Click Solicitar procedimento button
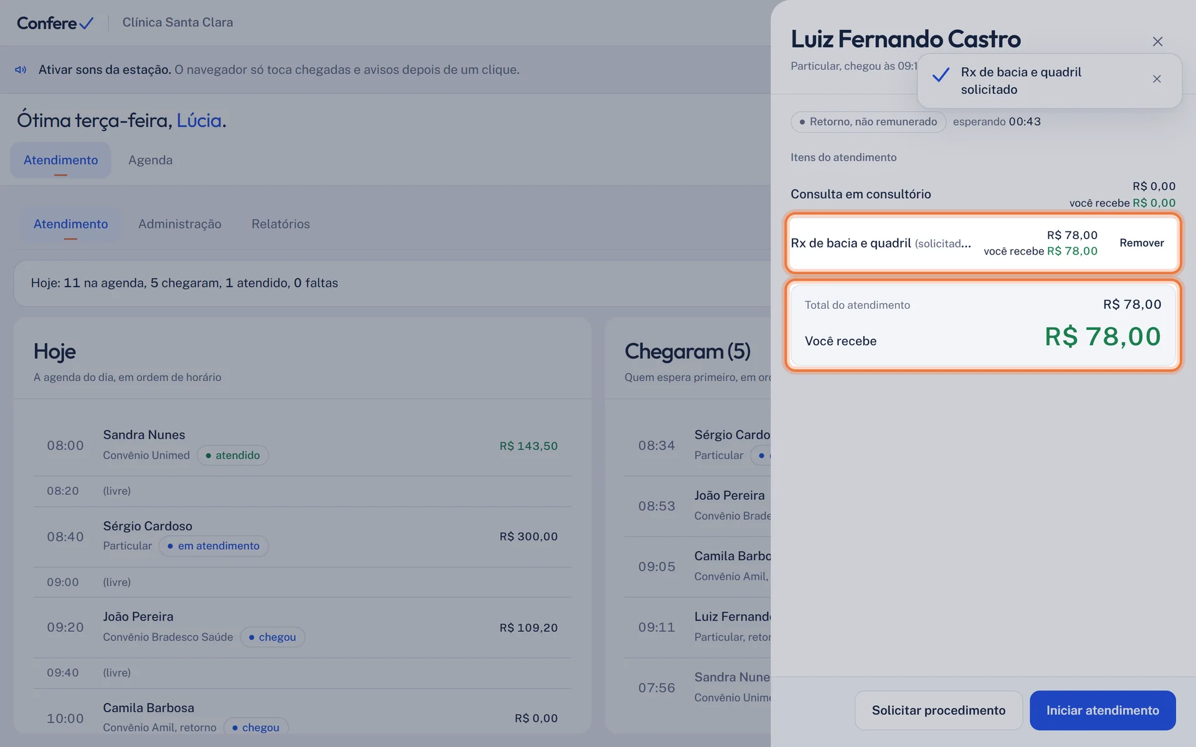Viewport: 1196px width, 747px height. point(938,710)
